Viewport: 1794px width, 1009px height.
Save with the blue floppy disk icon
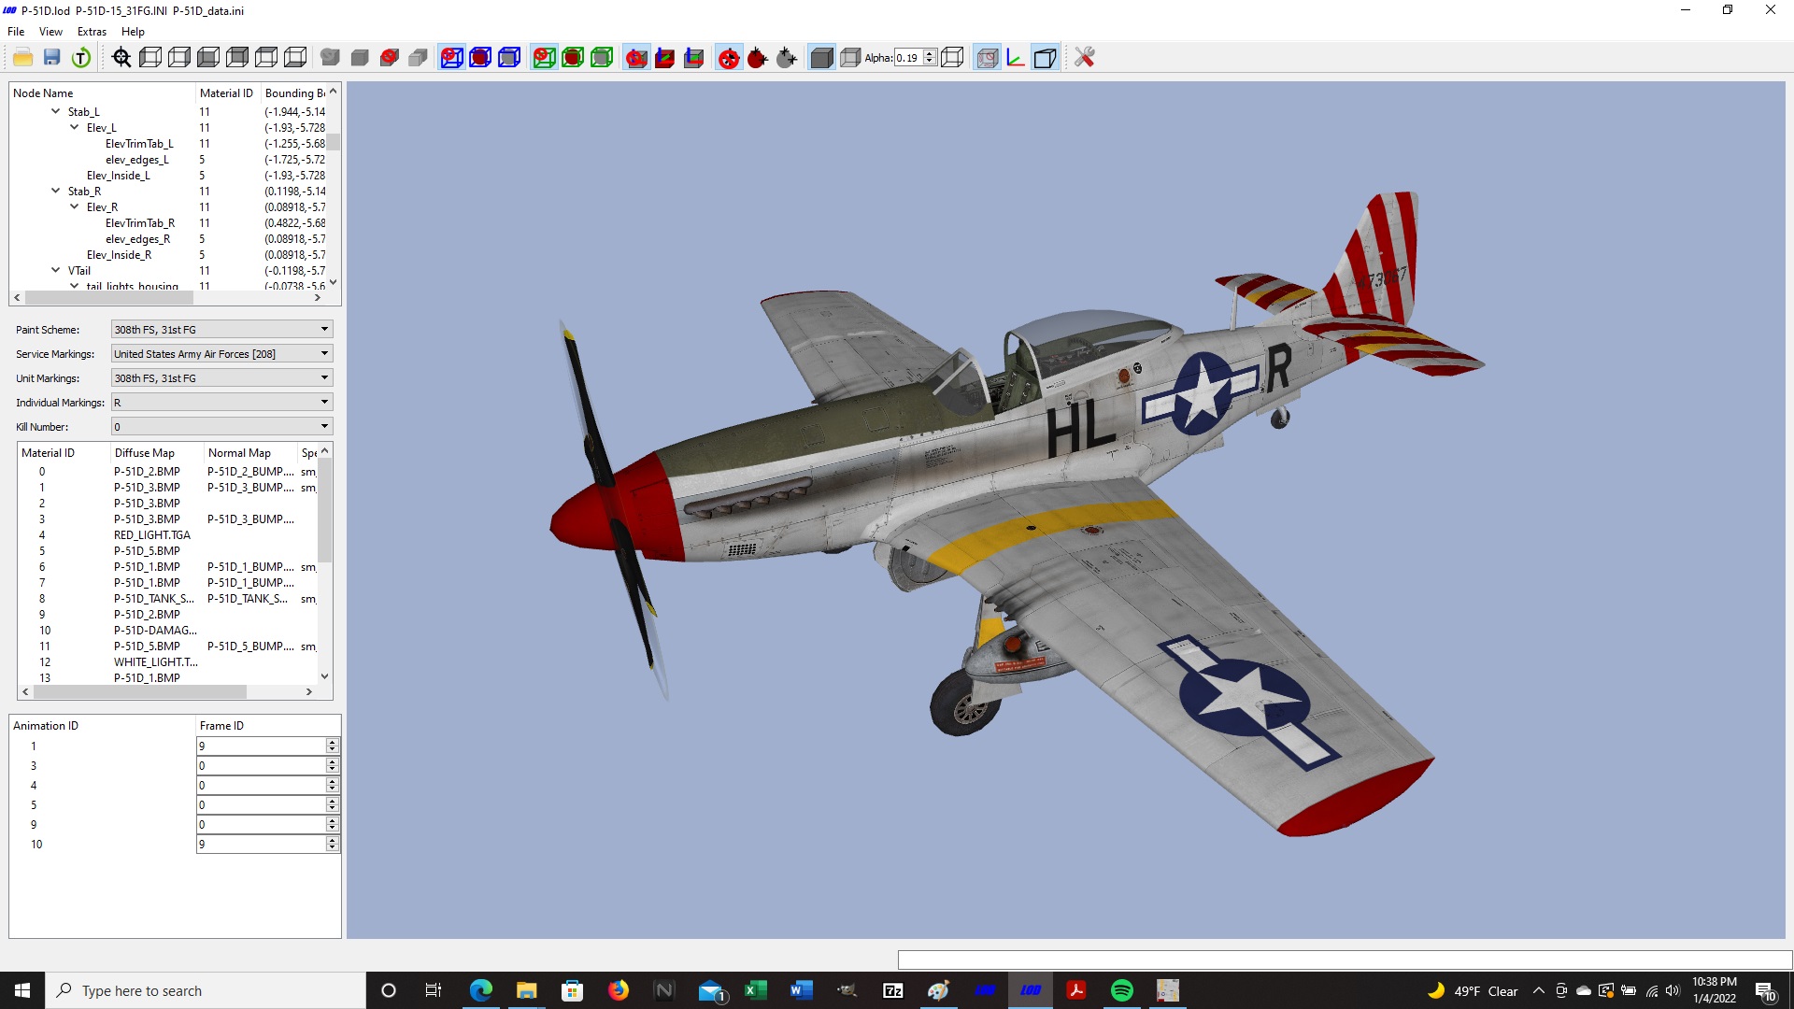52,58
